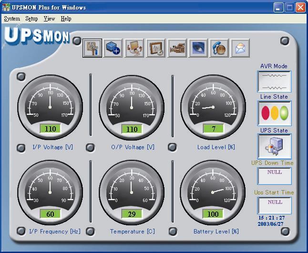Viewport: 308px width, 253px height.
Task: Click the first toolbar icon with wrench
Action: tap(92, 49)
